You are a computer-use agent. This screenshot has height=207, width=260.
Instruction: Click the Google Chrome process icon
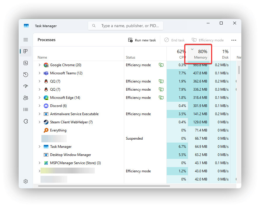pos(46,65)
